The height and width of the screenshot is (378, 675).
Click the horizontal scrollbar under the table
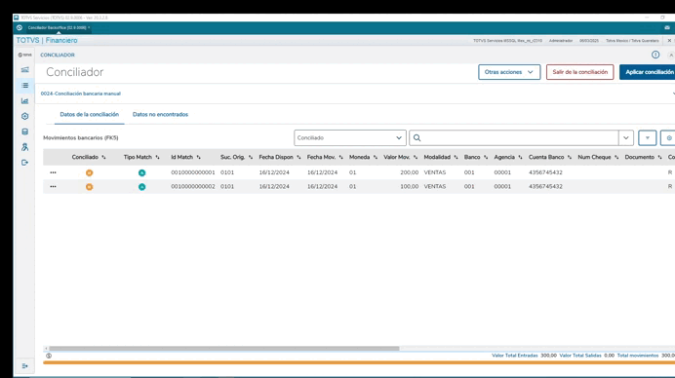(223, 349)
